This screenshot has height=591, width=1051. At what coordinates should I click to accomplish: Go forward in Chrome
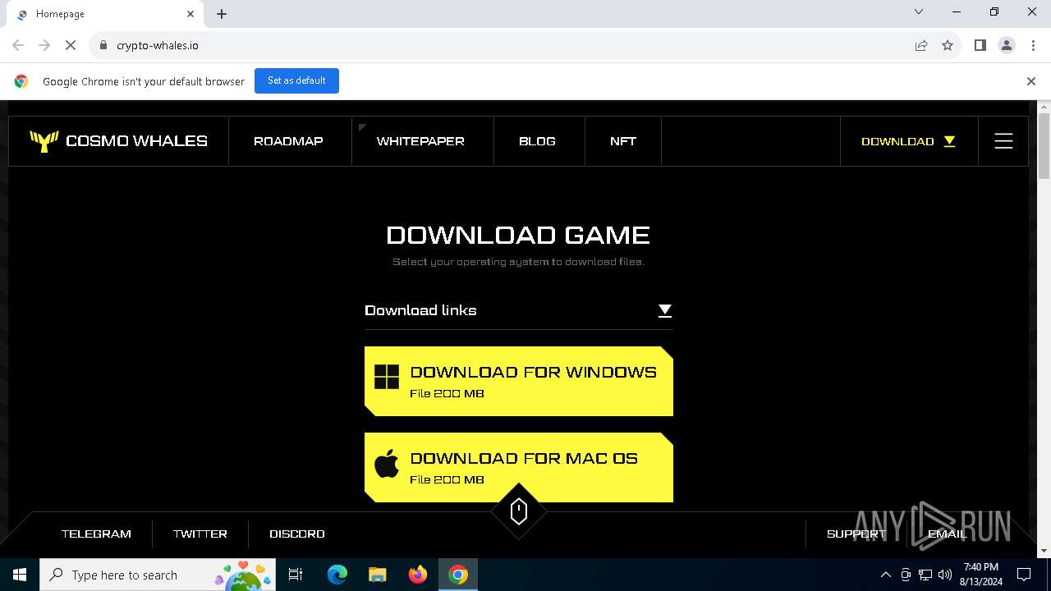coord(44,45)
